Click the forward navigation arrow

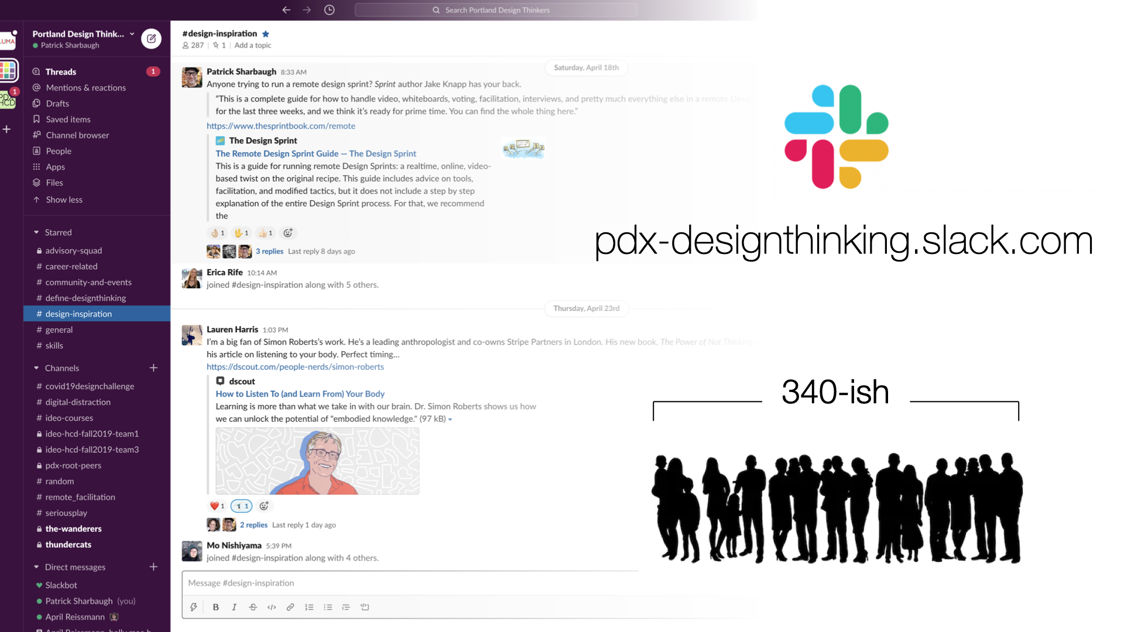[307, 10]
